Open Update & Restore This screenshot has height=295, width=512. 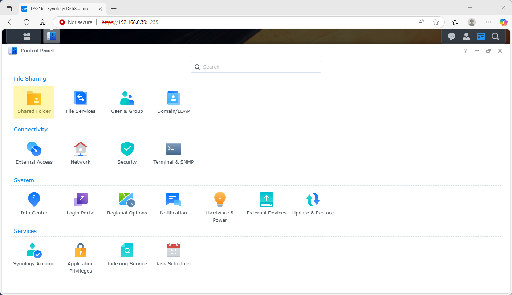click(x=313, y=204)
